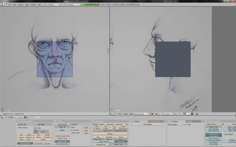
Task: Disable Draw Edges
Action: (x=214, y=136)
